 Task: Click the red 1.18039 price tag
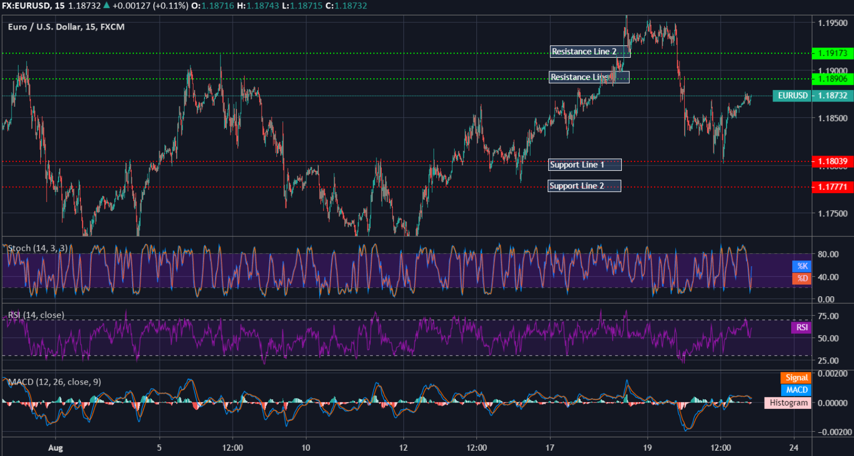click(x=832, y=161)
